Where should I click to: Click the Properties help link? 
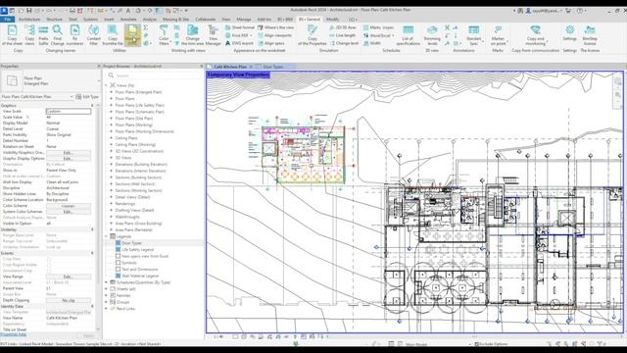[x=13, y=334]
